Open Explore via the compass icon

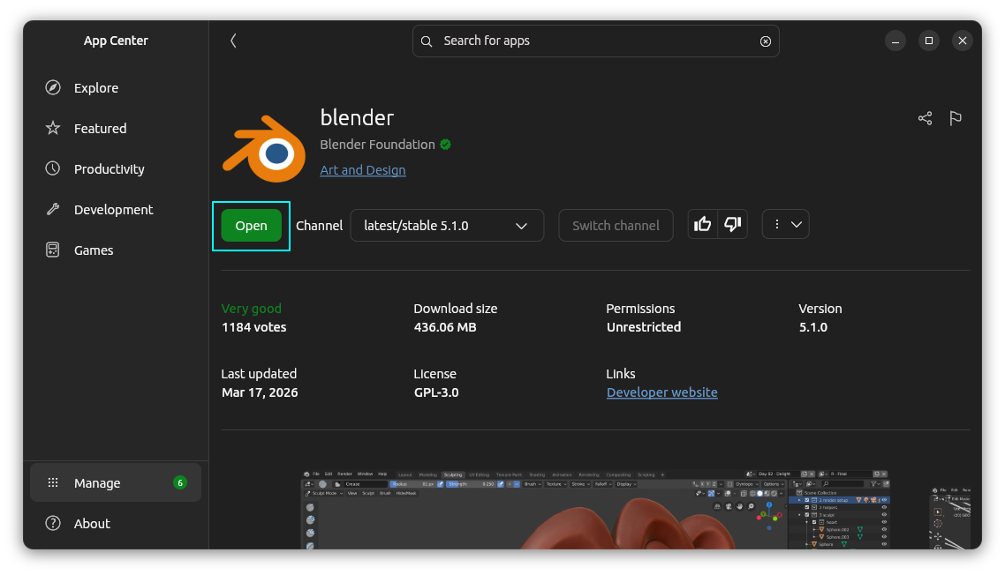[x=55, y=87]
